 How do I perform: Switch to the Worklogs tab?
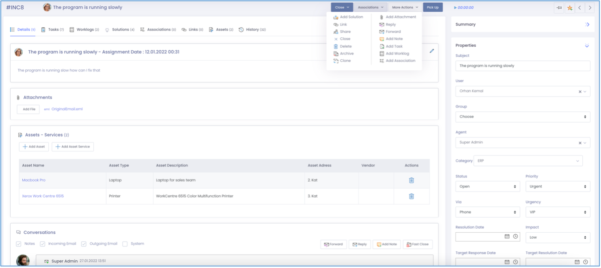tap(84, 30)
